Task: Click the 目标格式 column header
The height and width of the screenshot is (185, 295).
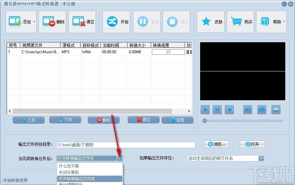Action: pyautogui.click(x=91, y=45)
